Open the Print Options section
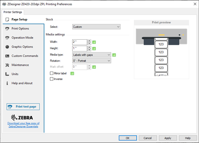The image size is (199, 143). click(23, 28)
